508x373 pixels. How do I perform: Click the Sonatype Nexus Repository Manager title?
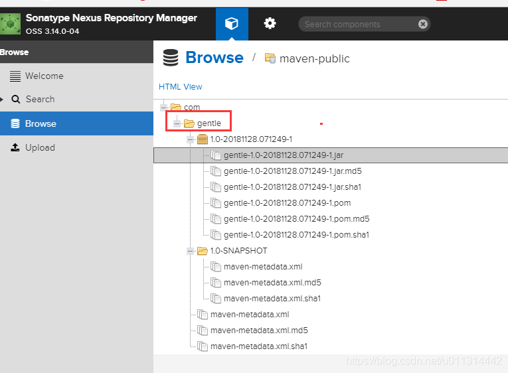(112, 18)
